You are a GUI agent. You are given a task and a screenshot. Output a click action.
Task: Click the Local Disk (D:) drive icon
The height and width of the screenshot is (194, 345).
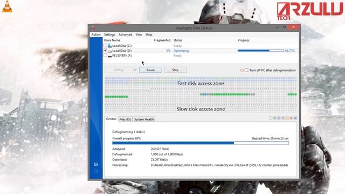coord(109,51)
